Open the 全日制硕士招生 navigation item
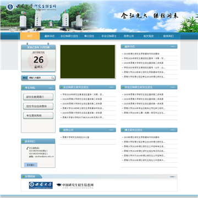The height and width of the screenshot is (198, 198). coord(69,36)
